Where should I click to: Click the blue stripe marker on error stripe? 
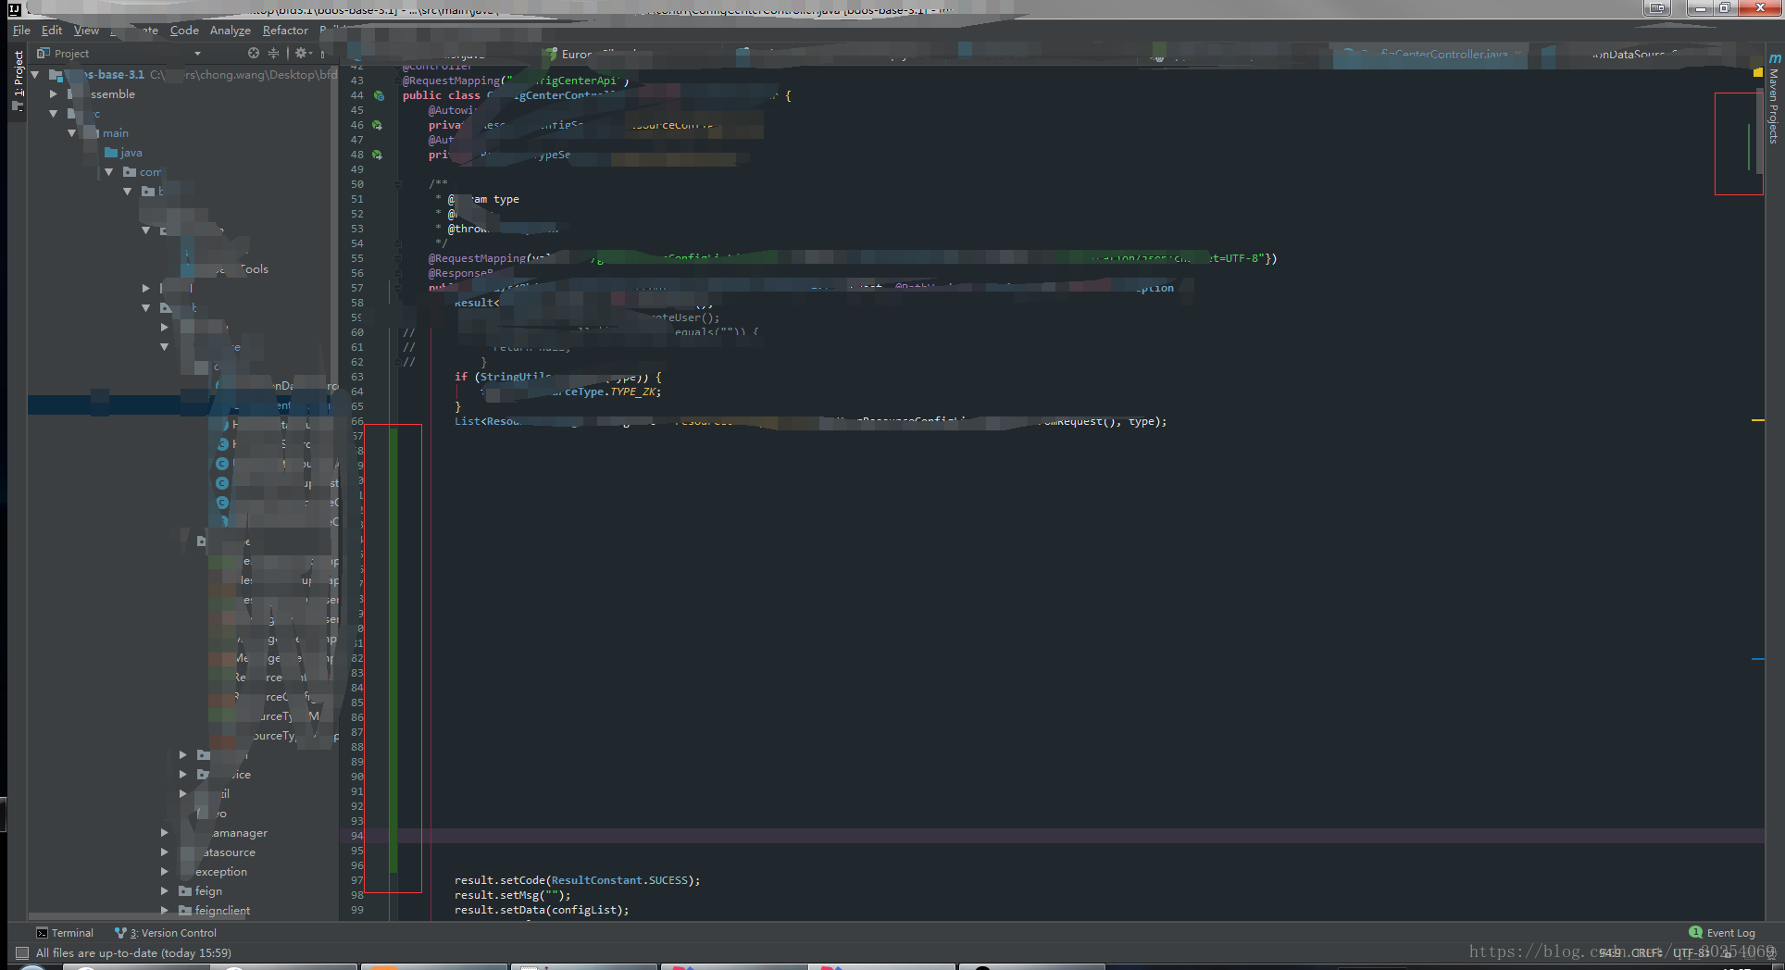(1757, 659)
